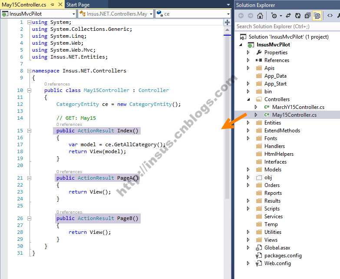Click '0 references' CodeLens above class May15Controller
Screen dimensions: 340x279
pyautogui.click(x=57, y=84)
